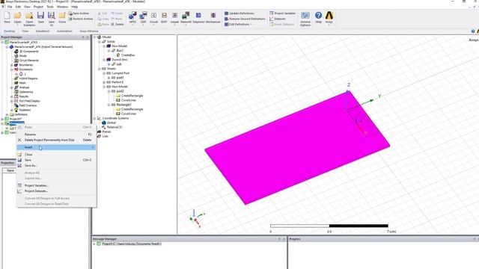
Task: Open the Edit Definitions dropdown
Action: 238,25
